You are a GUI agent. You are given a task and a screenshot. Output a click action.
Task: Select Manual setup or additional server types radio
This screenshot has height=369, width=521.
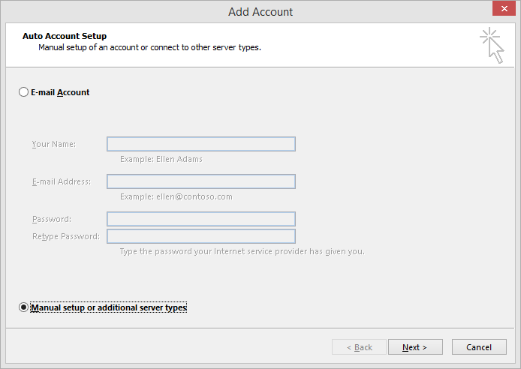pos(23,307)
